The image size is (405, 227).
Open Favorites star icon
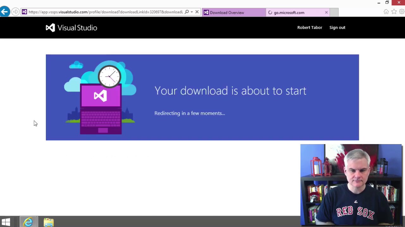point(394,12)
